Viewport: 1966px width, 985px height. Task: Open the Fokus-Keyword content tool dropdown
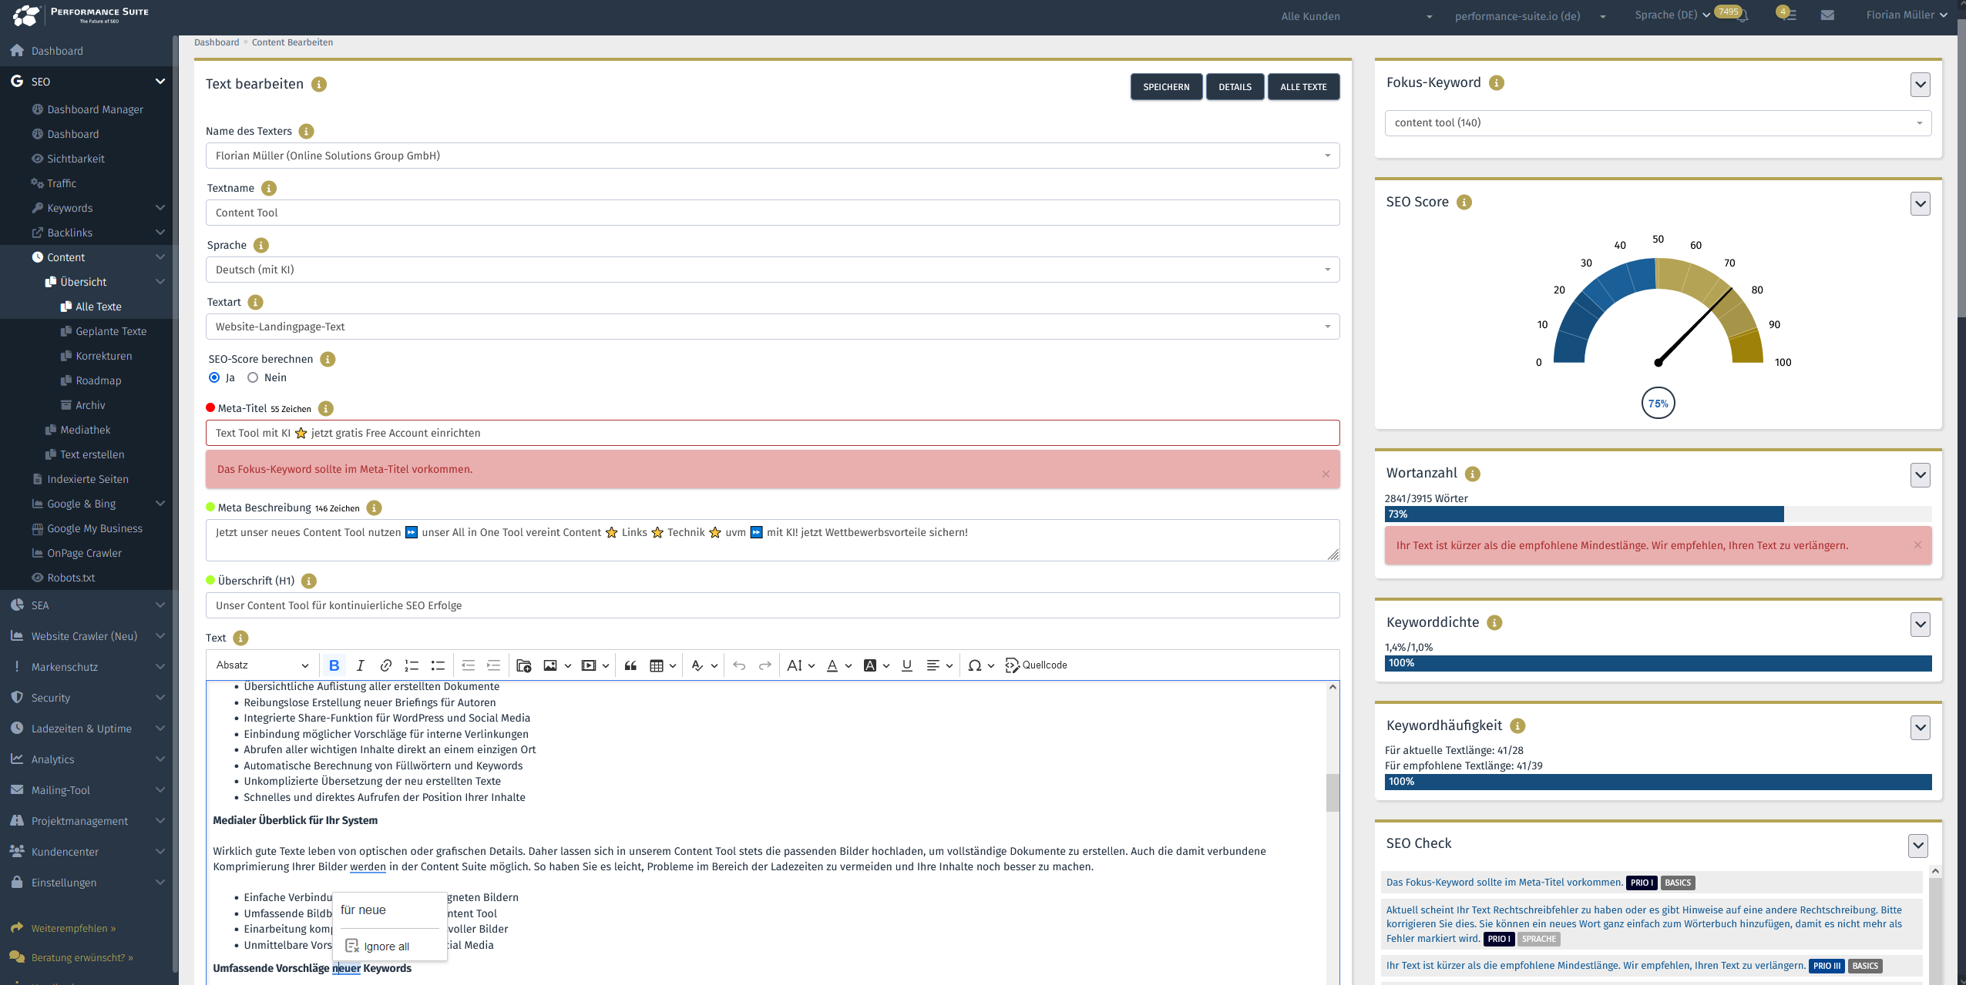tap(1658, 123)
